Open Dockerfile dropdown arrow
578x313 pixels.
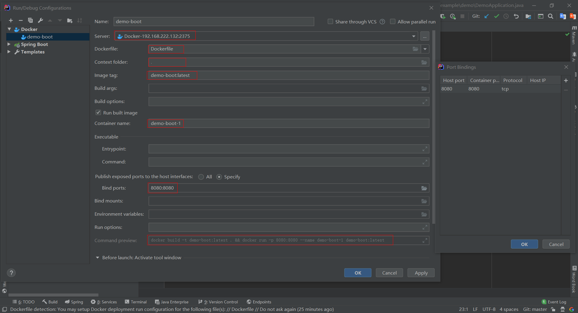click(425, 49)
